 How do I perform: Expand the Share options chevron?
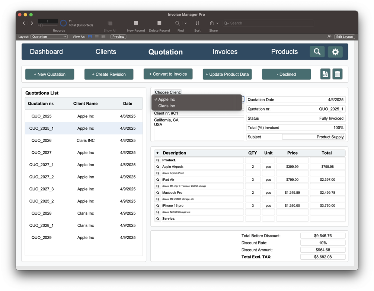pyautogui.click(x=217, y=23)
